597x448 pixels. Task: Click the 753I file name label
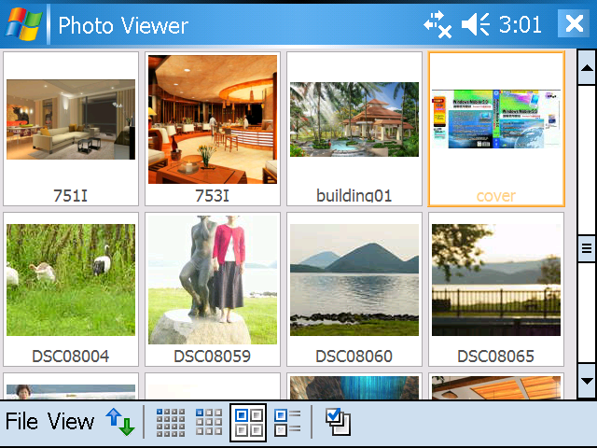[213, 195]
